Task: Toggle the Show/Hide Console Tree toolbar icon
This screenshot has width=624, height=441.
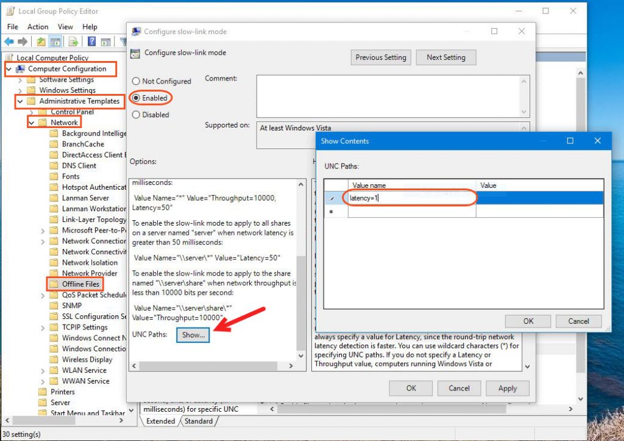Action: (55, 41)
